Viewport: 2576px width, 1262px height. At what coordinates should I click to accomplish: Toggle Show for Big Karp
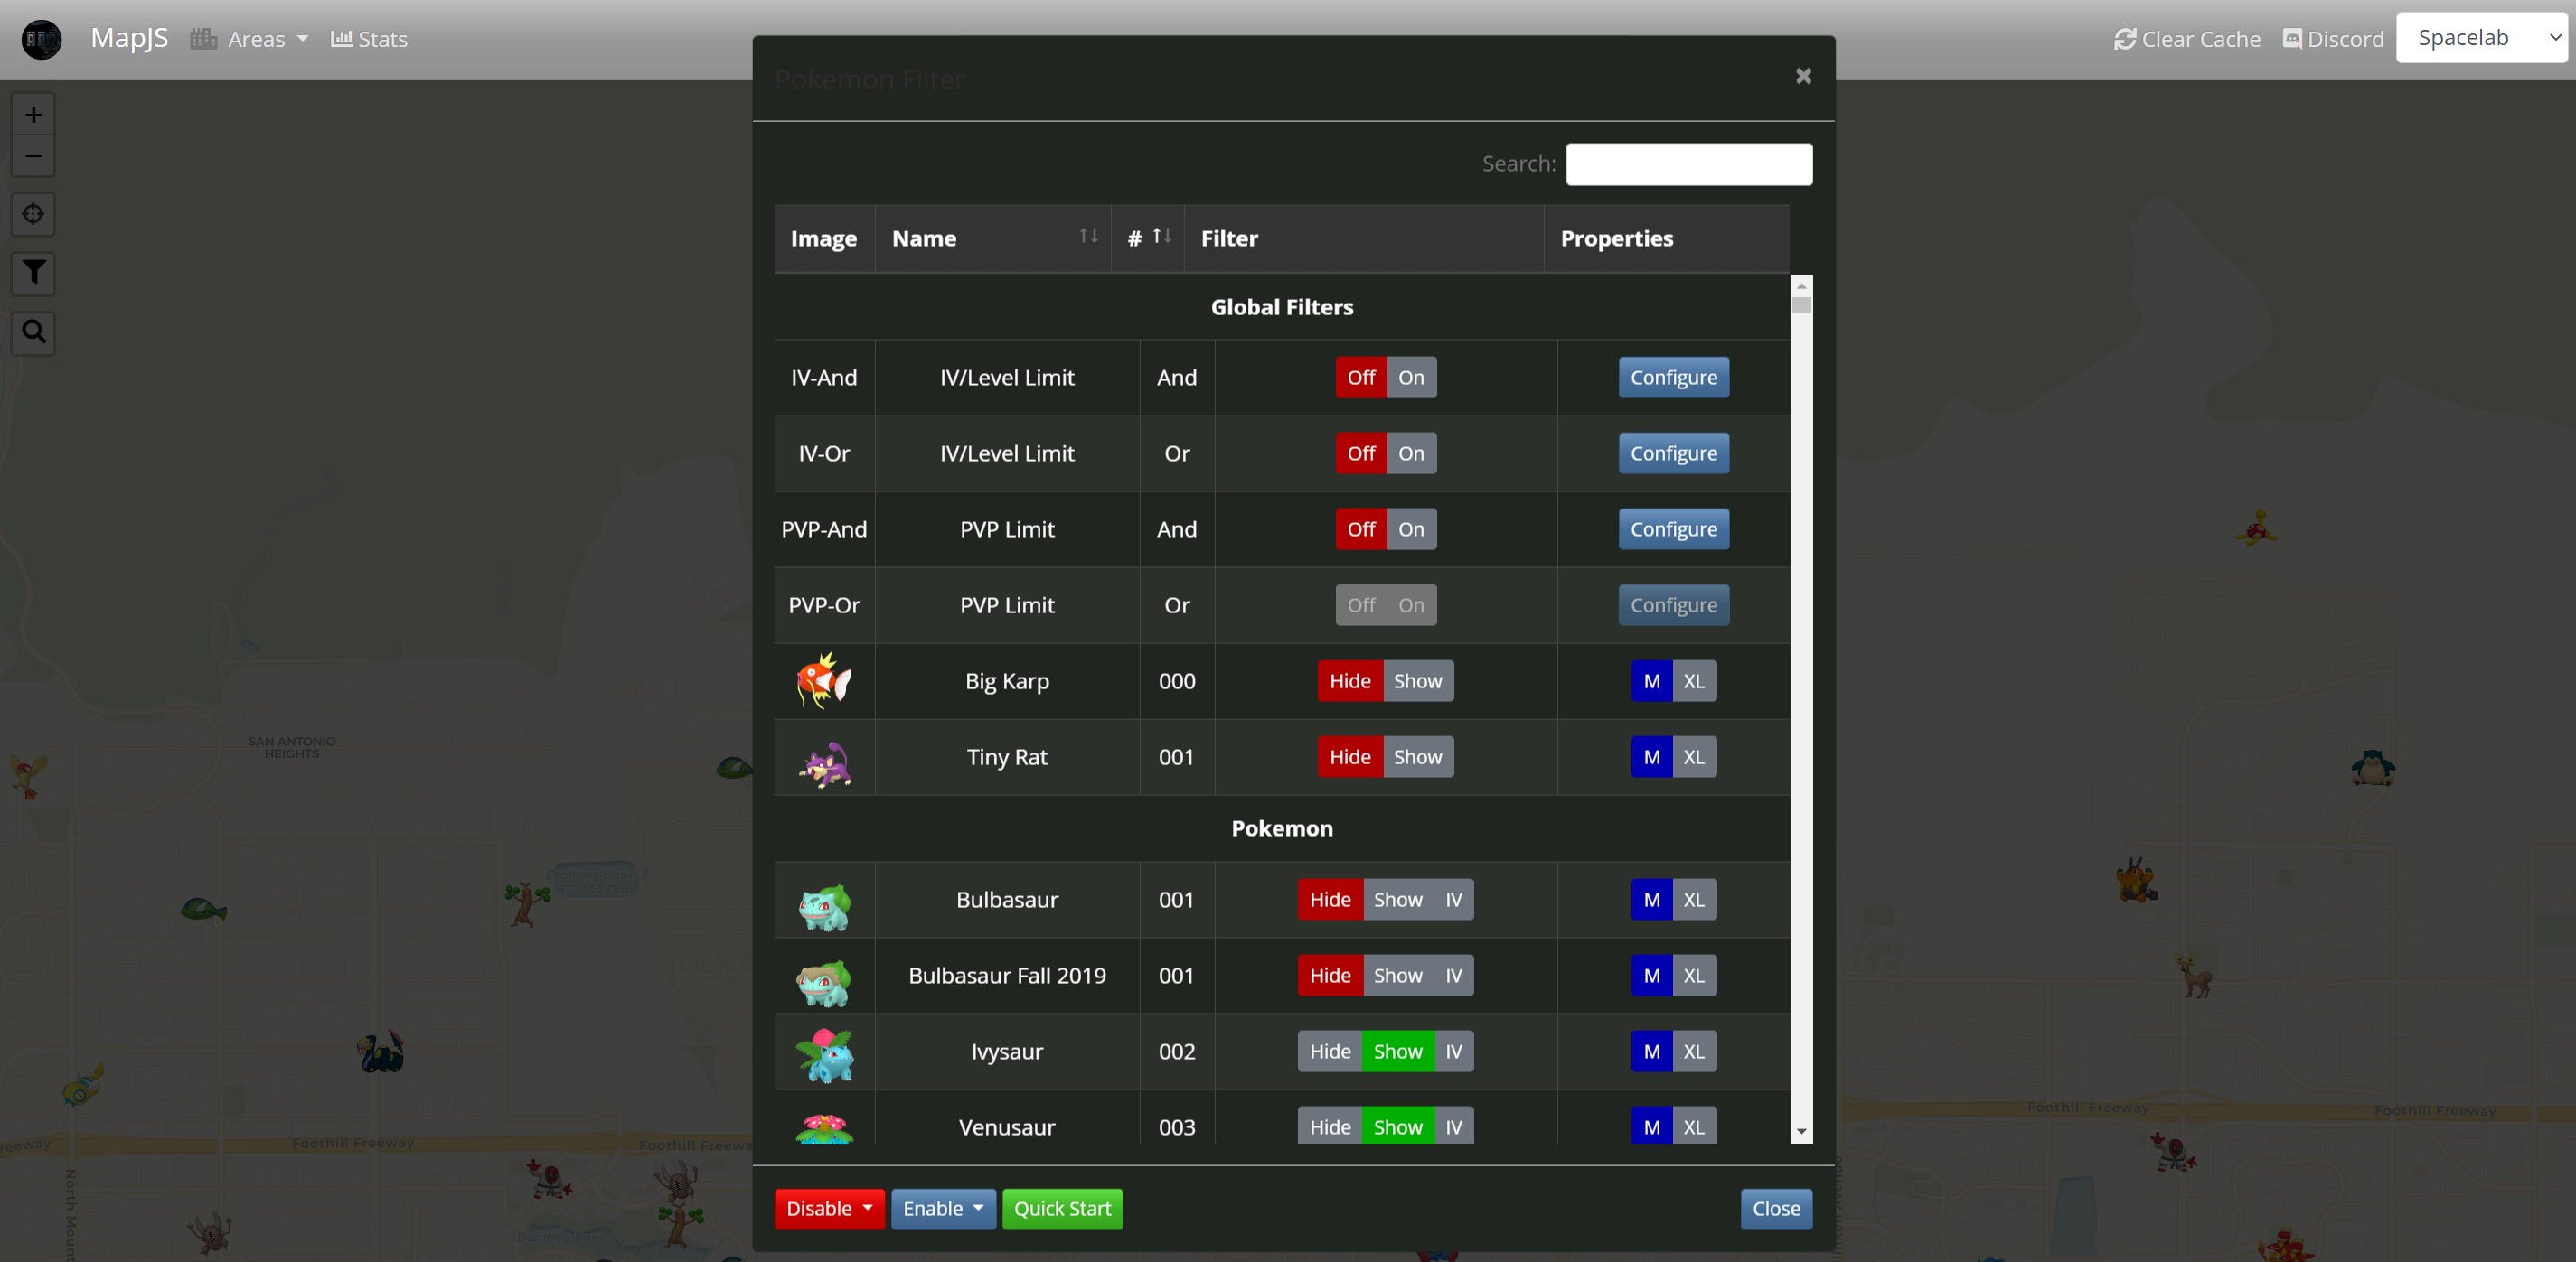coord(1417,681)
